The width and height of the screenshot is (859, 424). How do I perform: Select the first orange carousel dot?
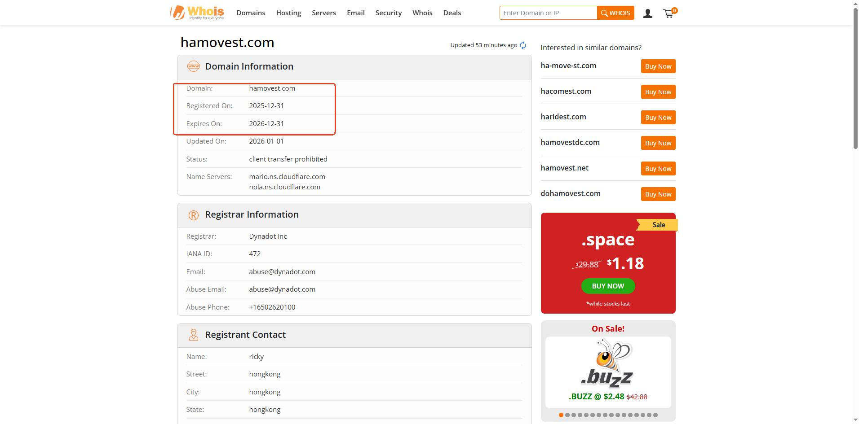(561, 415)
